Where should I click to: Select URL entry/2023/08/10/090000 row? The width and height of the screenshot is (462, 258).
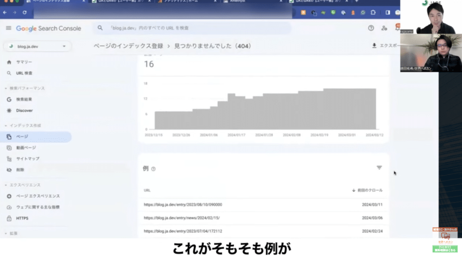point(263,205)
